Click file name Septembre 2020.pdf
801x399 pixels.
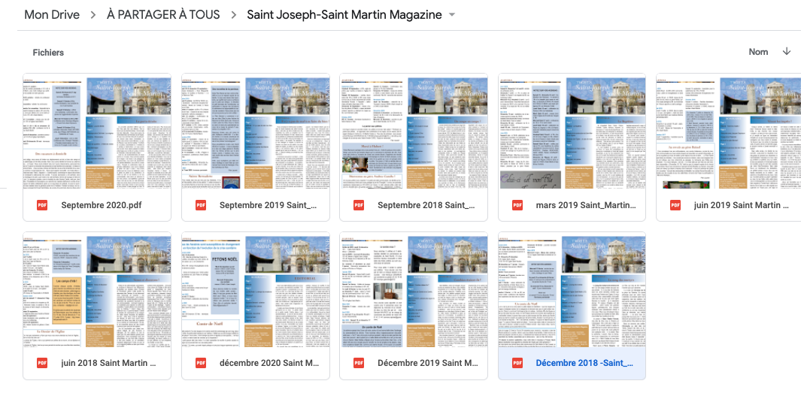tap(101, 205)
